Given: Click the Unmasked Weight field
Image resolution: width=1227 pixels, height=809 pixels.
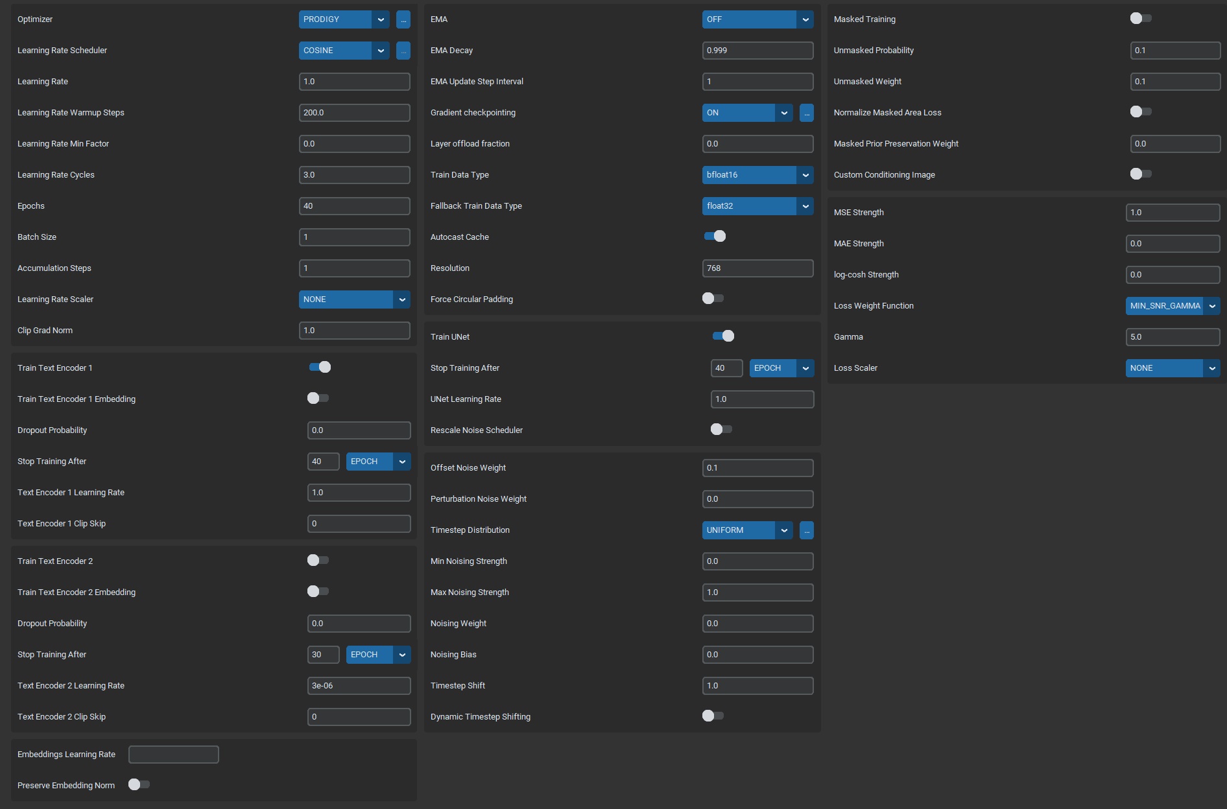Looking at the screenshot, I should click(1176, 82).
